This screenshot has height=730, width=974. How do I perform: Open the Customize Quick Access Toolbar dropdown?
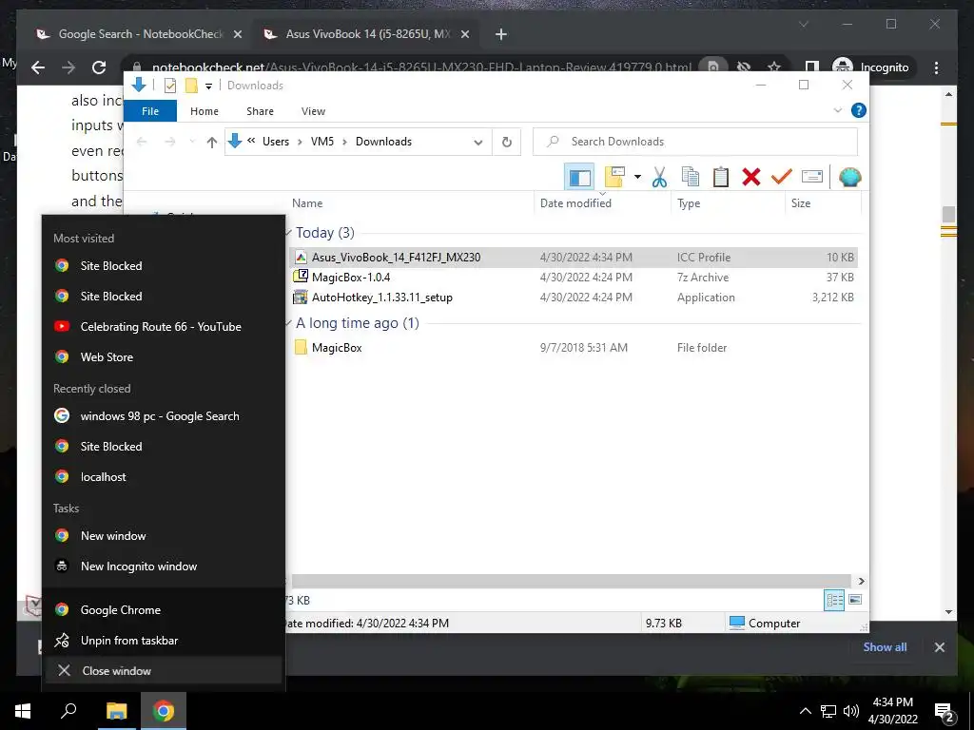[x=208, y=86]
